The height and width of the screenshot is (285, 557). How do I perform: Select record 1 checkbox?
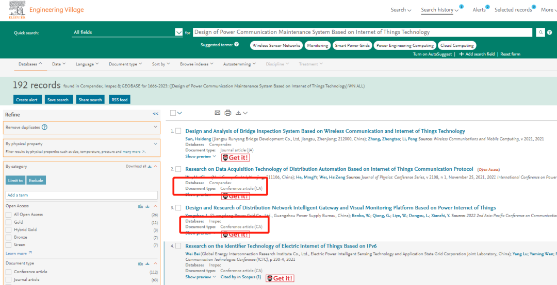point(178,131)
